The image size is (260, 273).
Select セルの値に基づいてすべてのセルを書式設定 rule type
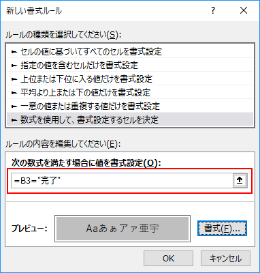130,52
